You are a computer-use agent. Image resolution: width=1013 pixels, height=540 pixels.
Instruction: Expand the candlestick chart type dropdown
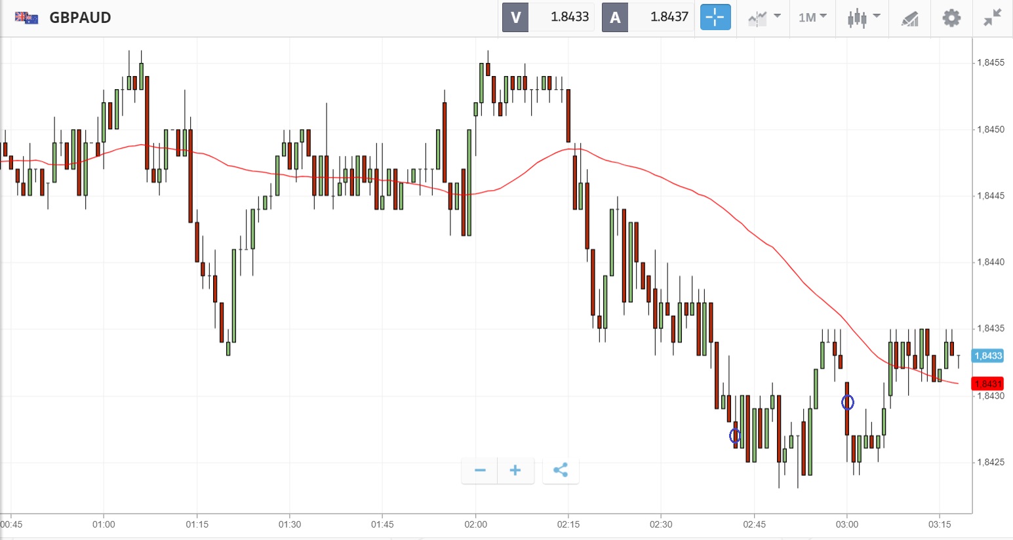point(863,18)
